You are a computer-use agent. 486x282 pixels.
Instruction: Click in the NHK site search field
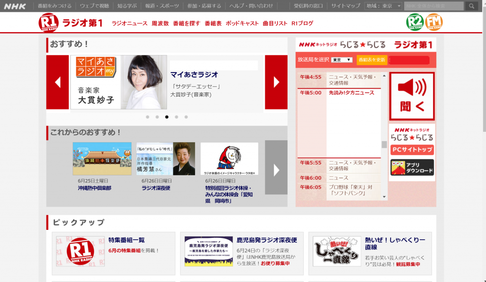pyautogui.click(x=434, y=6)
